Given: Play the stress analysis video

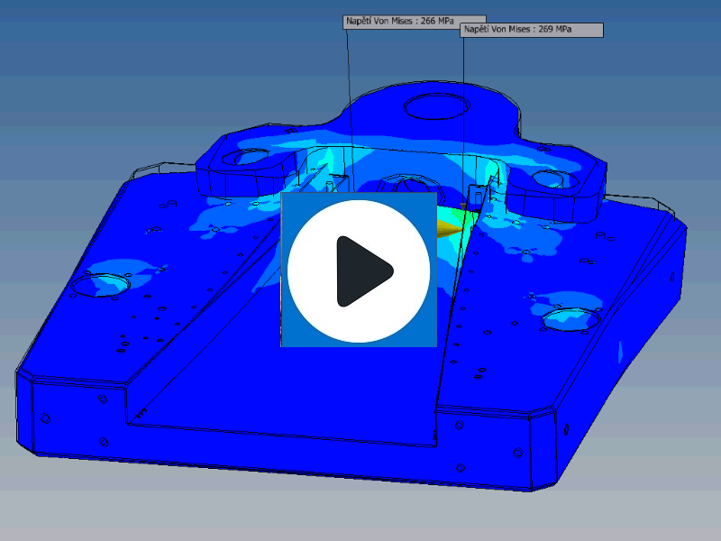Looking at the screenshot, I should coord(359,270).
